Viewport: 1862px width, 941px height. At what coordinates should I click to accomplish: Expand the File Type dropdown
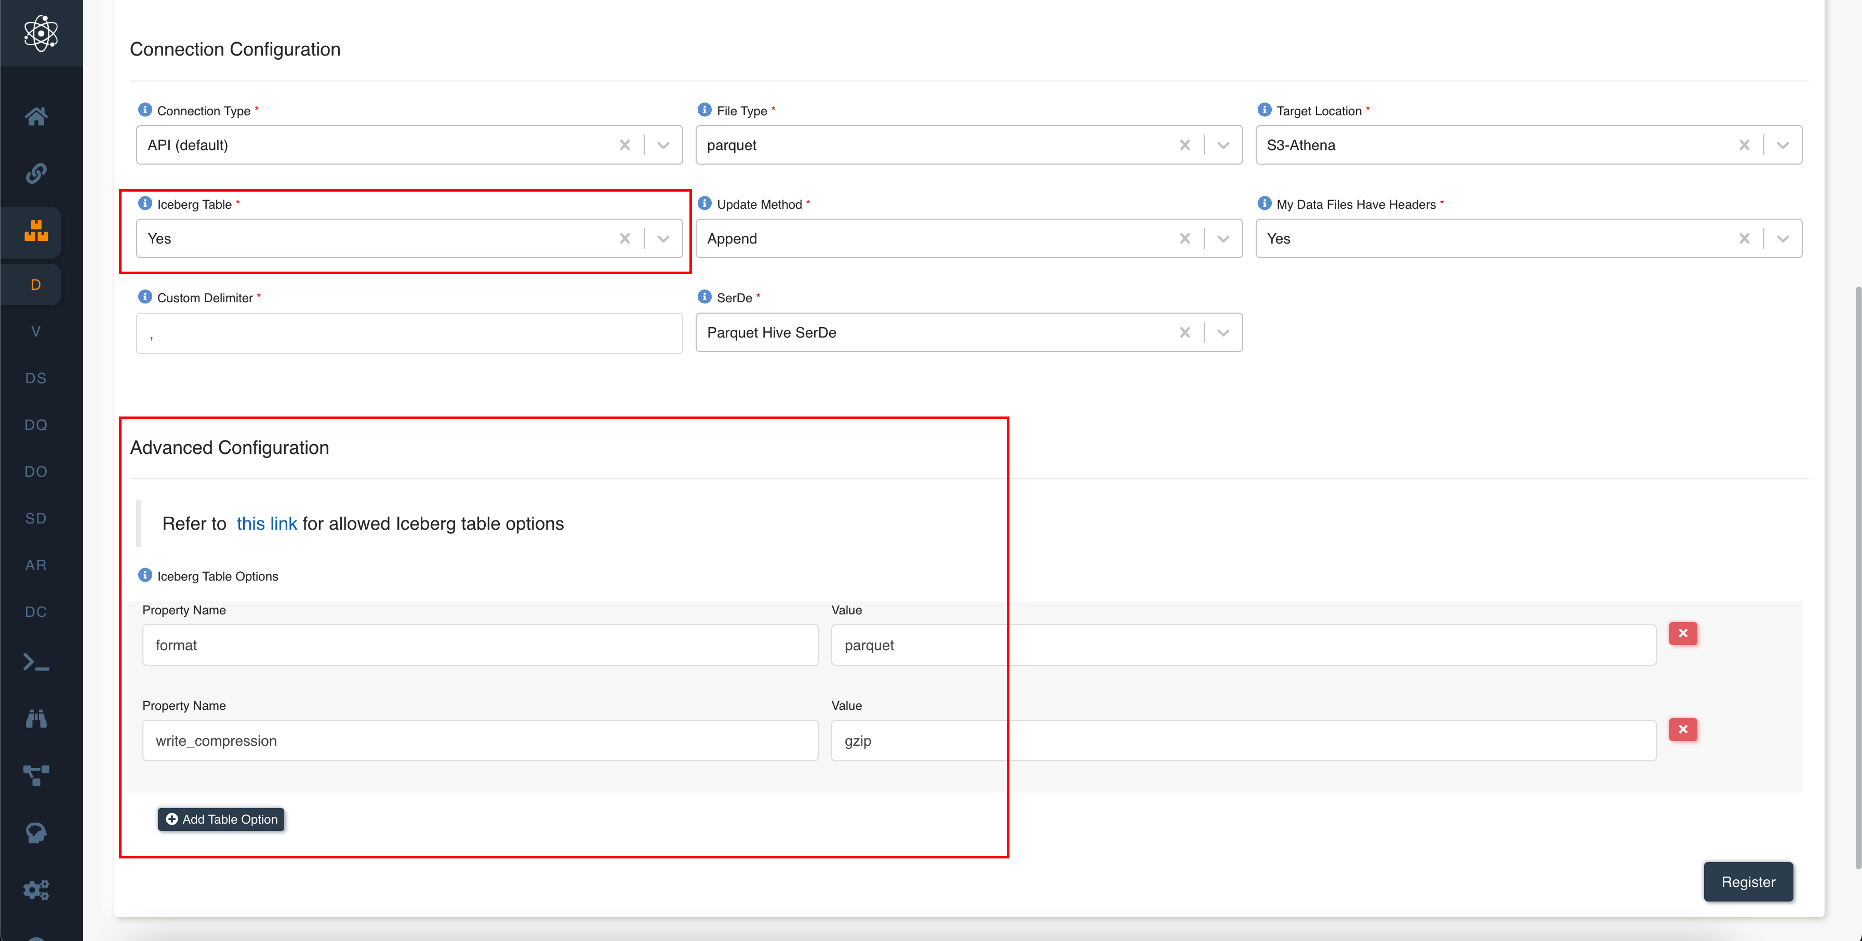click(x=1223, y=145)
